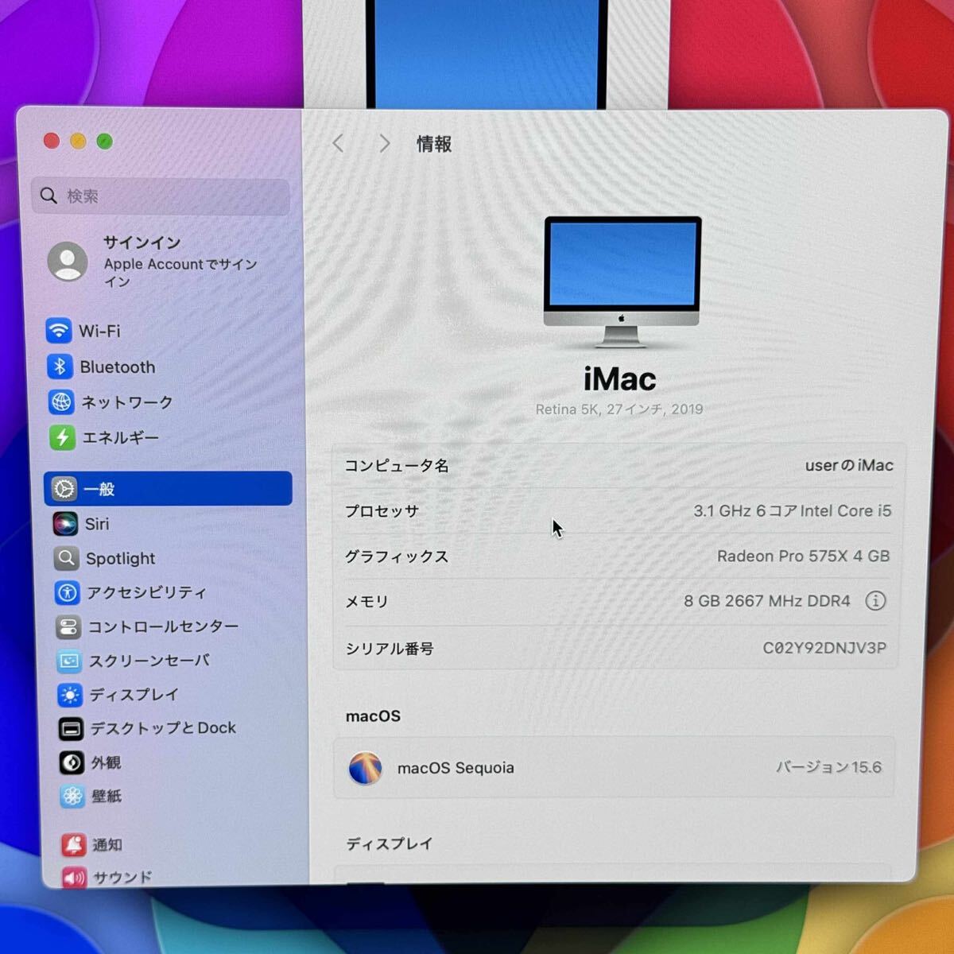Click the search magnifier icon
The width and height of the screenshot is (954, 954).
pyautogui.click(x=48, y=196)
